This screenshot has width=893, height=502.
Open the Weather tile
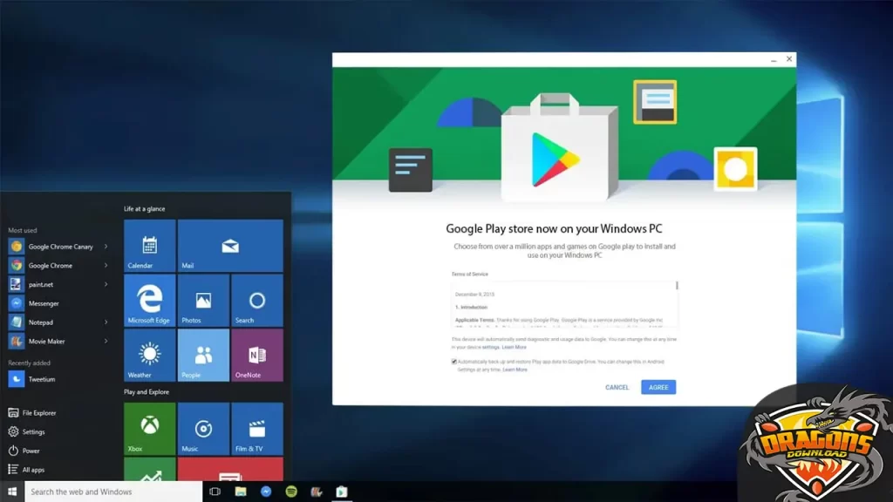pyautogui.click(x=149, y=355)
